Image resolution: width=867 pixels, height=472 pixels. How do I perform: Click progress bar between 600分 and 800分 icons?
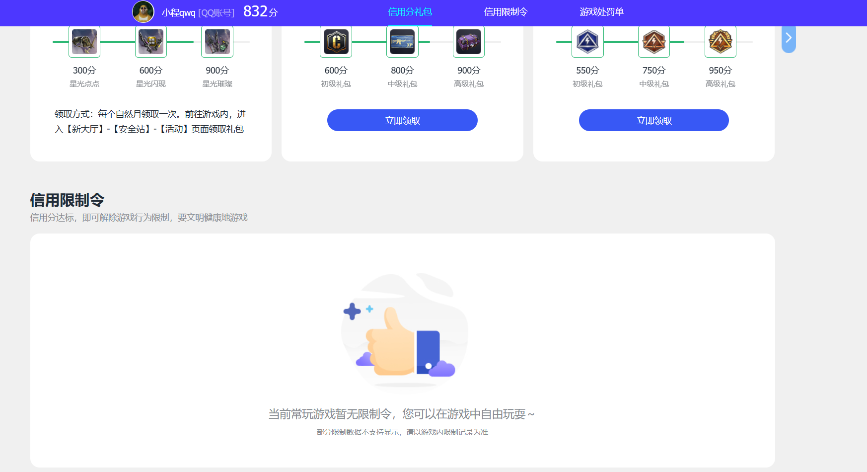369,42
